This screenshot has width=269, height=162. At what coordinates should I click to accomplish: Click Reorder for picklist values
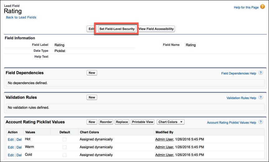tap(106, 122)
